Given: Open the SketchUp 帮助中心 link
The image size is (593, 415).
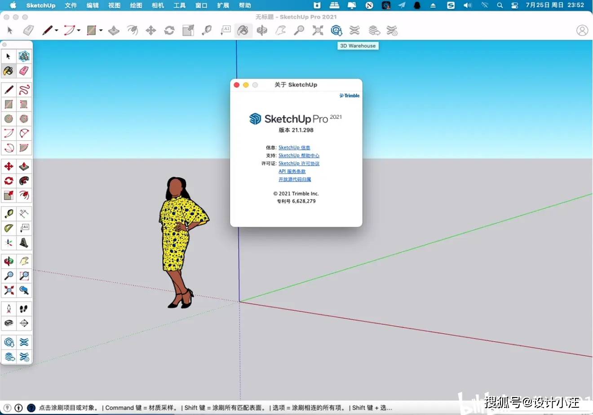Looking at the screenshot, I should pos(299,156).
